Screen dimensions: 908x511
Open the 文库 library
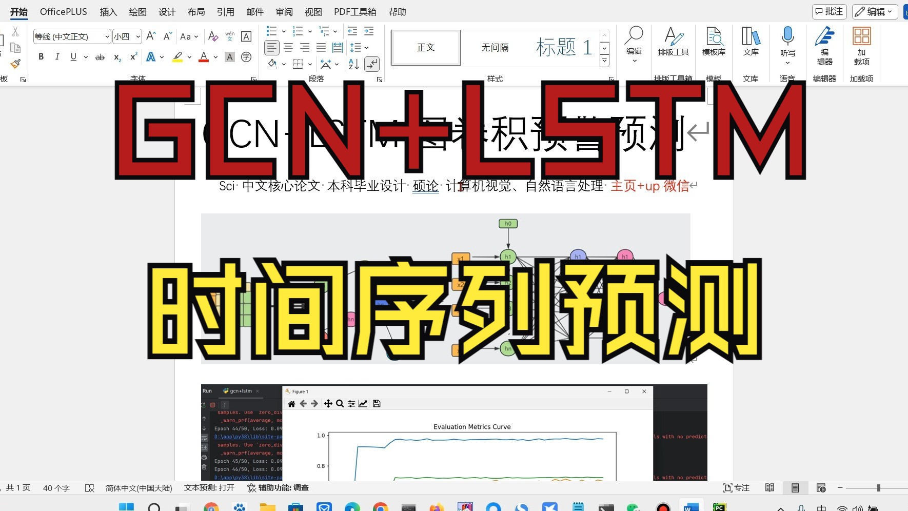pyautogui.click(x=751, y=42)
